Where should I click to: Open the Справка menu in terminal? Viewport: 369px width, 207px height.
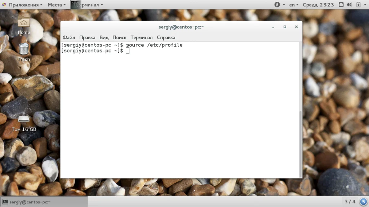coord(166,37)
